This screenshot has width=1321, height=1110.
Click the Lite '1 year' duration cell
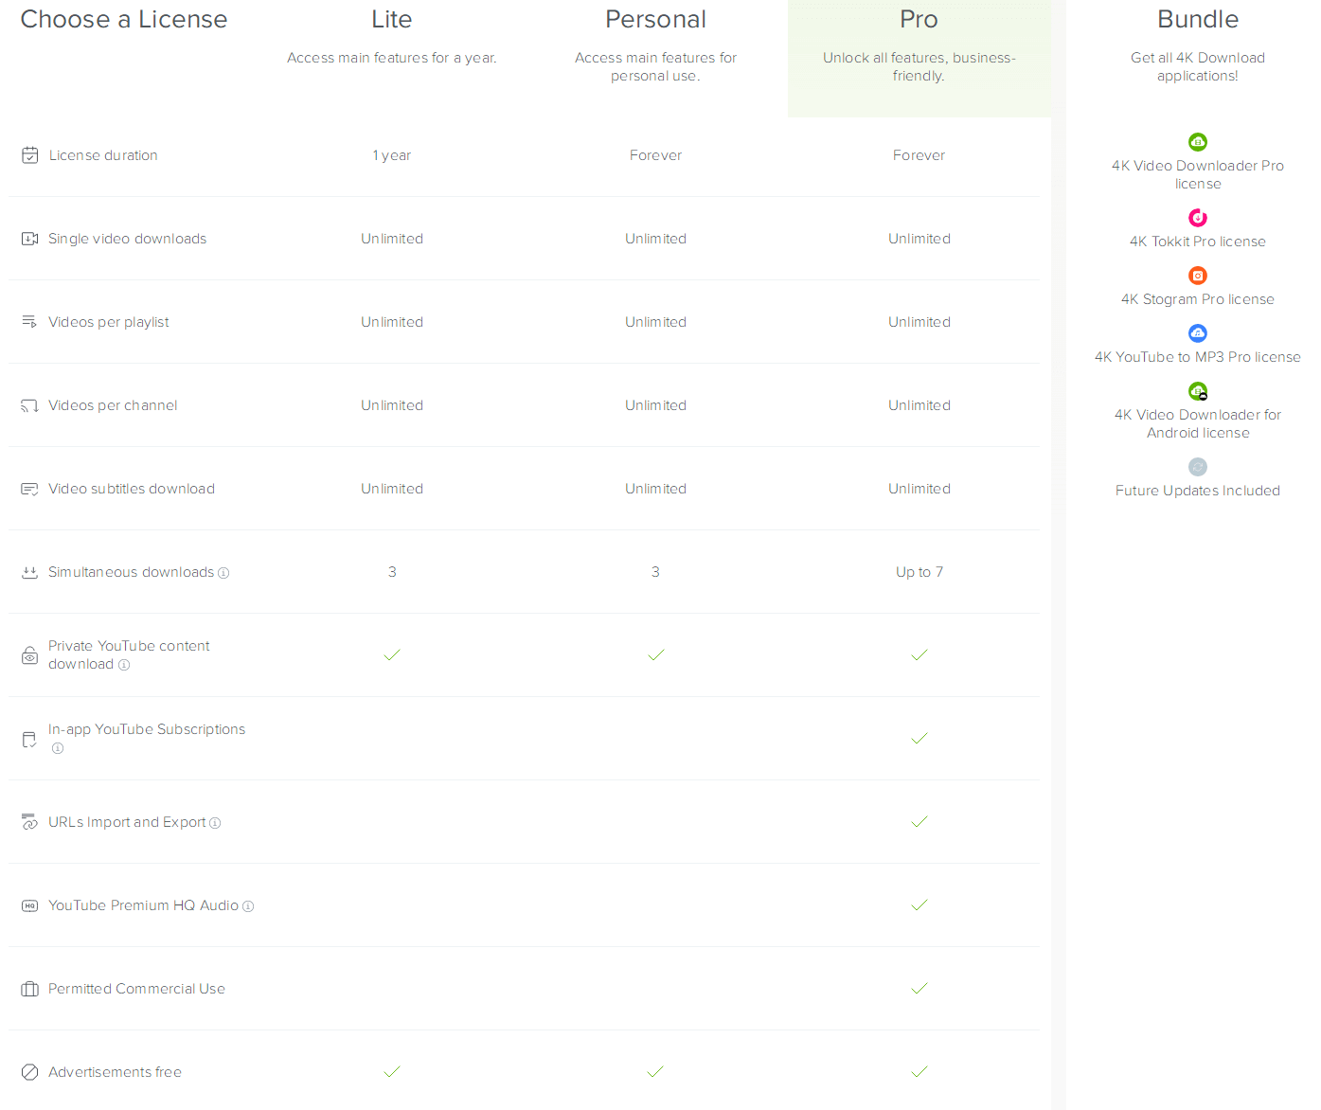[x=392, y=155]
